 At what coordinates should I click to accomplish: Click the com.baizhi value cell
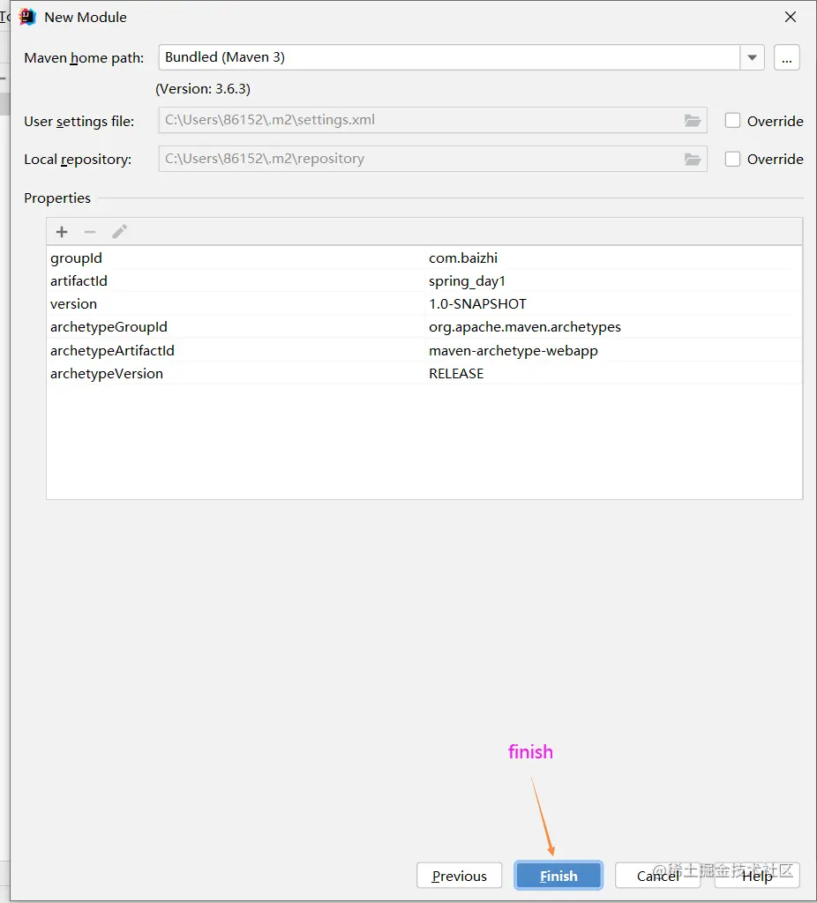point(613,258)
